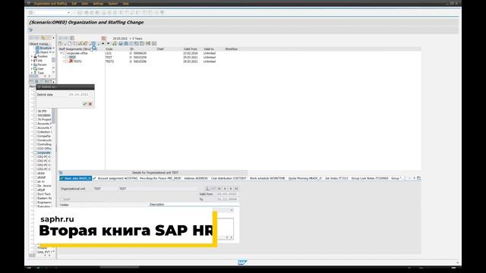
Task: Open the Goto menu
Action: click(84, 3)
